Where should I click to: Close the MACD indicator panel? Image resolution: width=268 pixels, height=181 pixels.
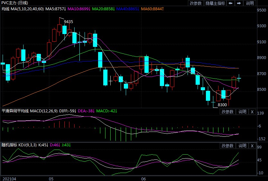252,112
